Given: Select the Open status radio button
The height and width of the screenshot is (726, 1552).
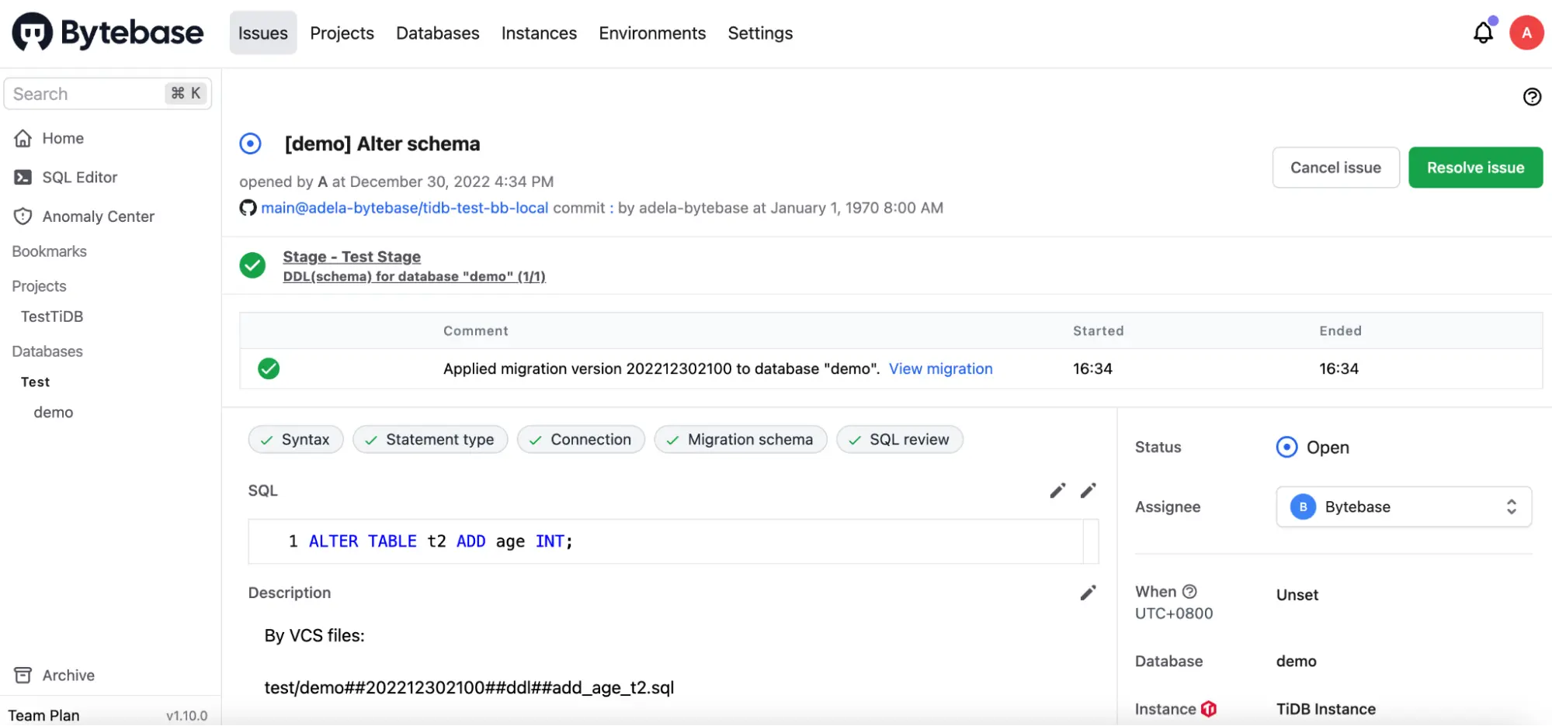Looking at the screenshot, I should point(1286,447).
